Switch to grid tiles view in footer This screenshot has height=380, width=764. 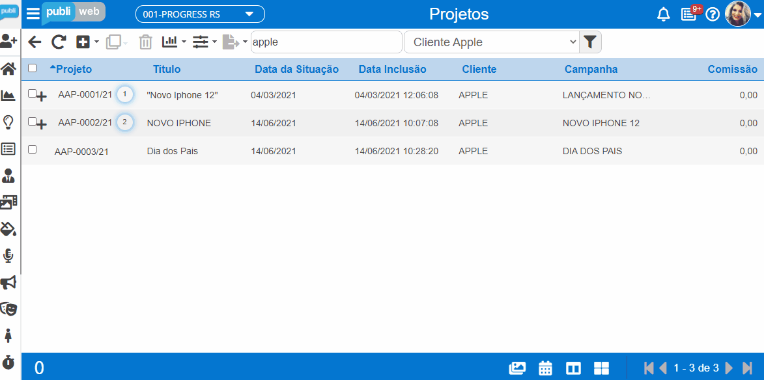click(602, 368)
